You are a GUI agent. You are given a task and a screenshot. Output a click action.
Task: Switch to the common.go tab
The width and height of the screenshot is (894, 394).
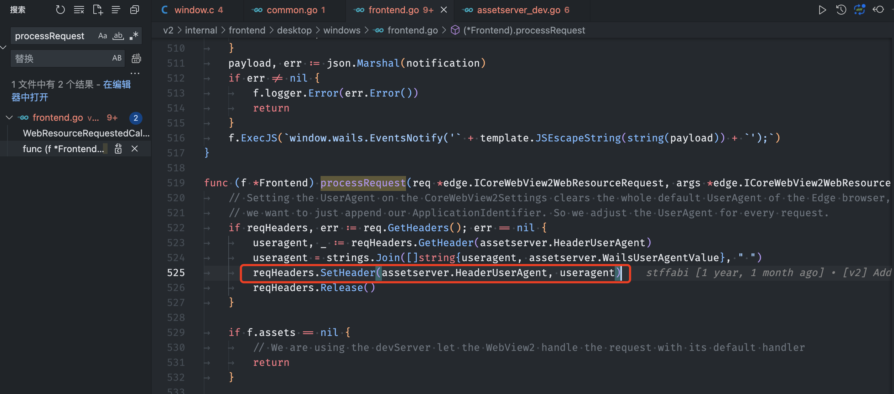pyautogui.click(x=295, y=10)
